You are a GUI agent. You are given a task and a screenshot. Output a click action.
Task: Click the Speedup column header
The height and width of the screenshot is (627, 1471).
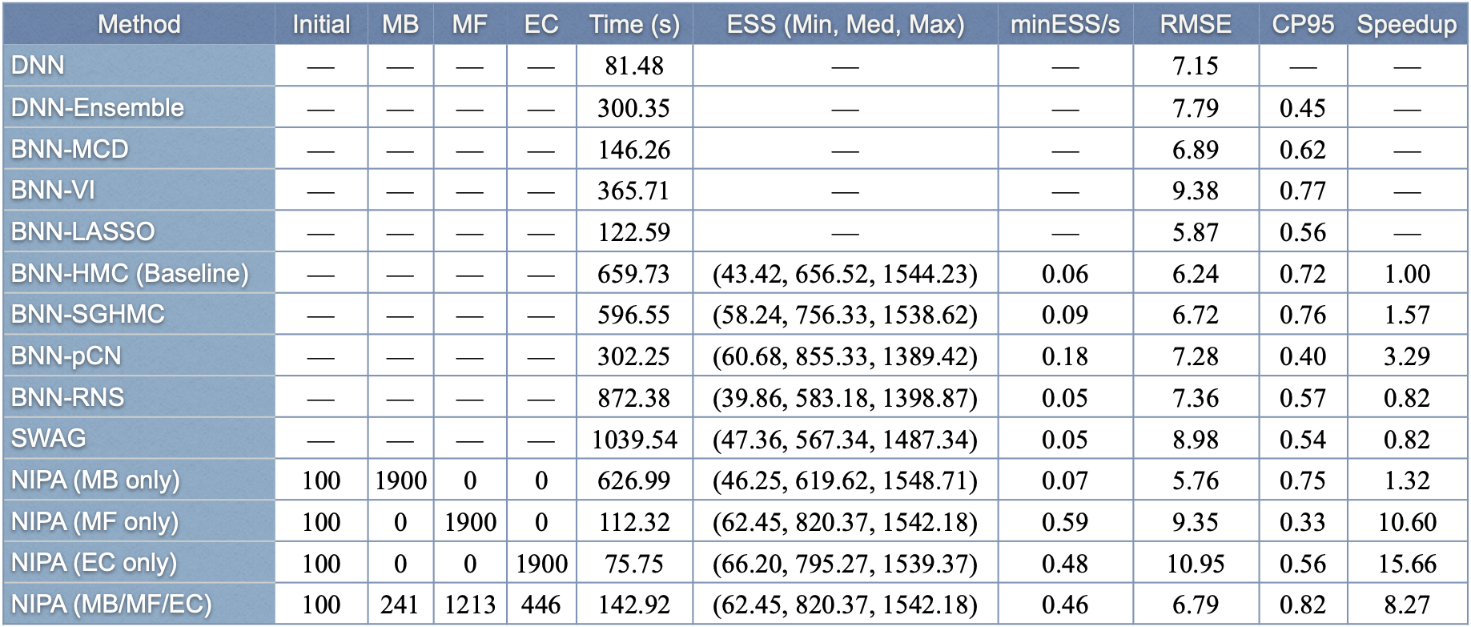click(x=1407, y=24)
